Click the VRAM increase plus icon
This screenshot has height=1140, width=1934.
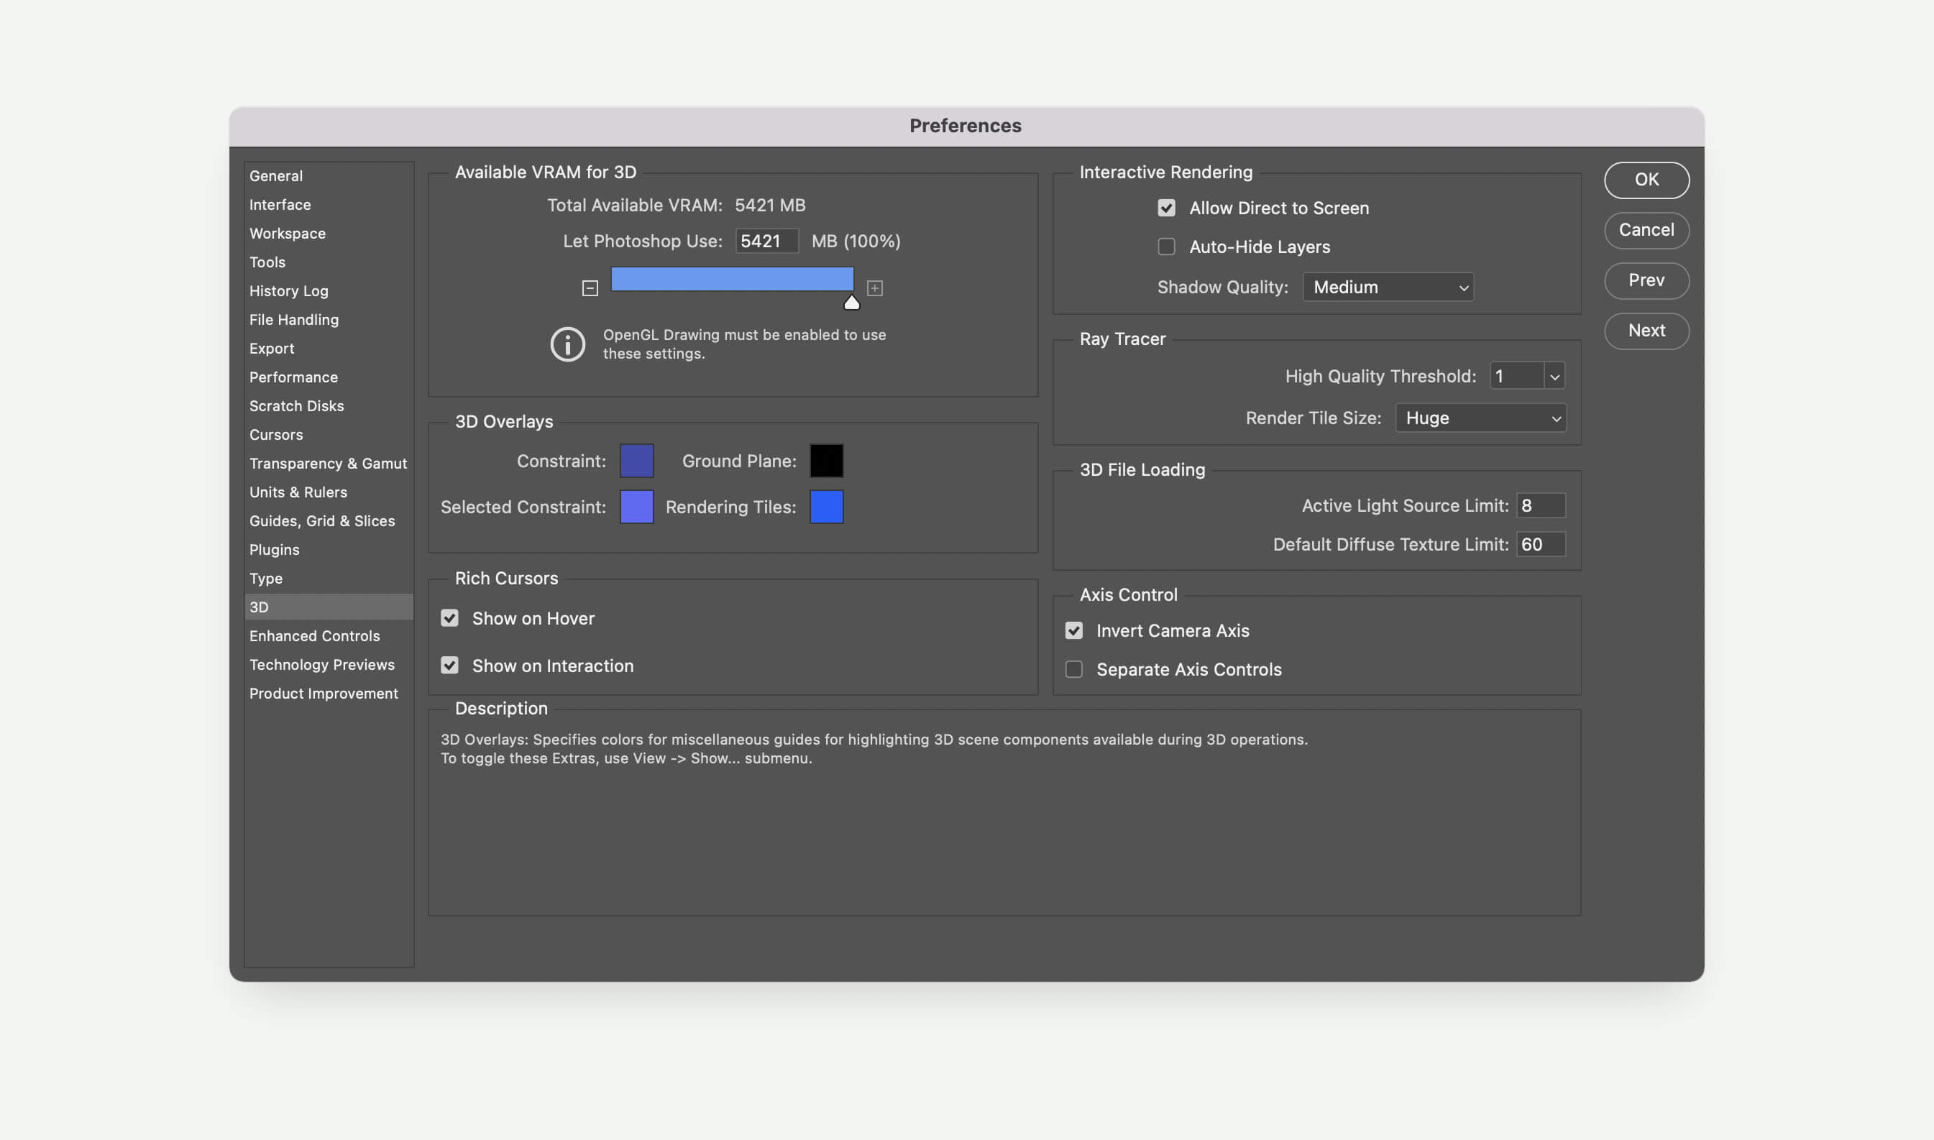click(874, 288)
